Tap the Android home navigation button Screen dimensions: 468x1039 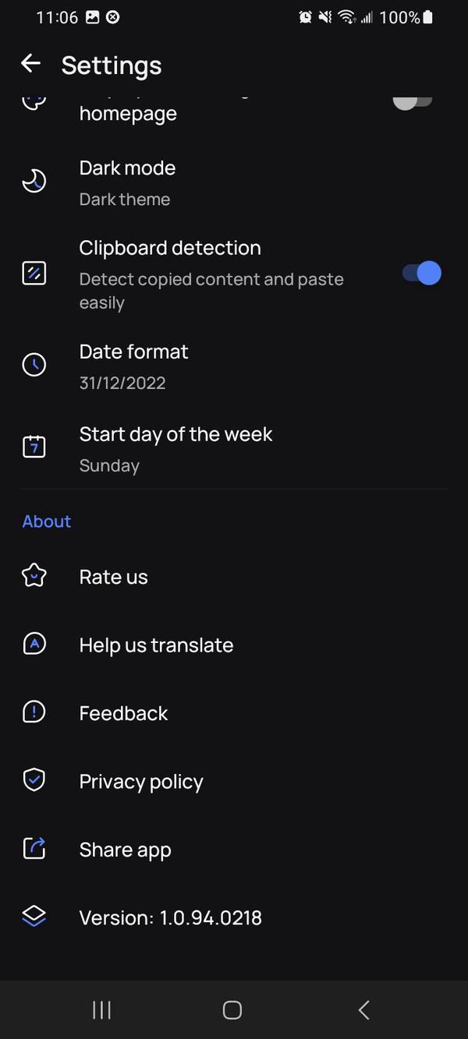(232, 1009)
